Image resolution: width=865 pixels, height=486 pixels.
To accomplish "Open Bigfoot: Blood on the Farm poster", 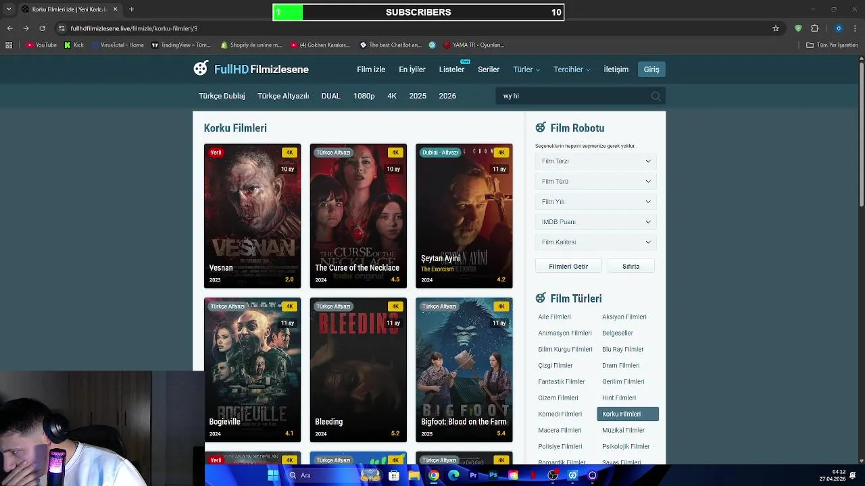I will 464,370.
